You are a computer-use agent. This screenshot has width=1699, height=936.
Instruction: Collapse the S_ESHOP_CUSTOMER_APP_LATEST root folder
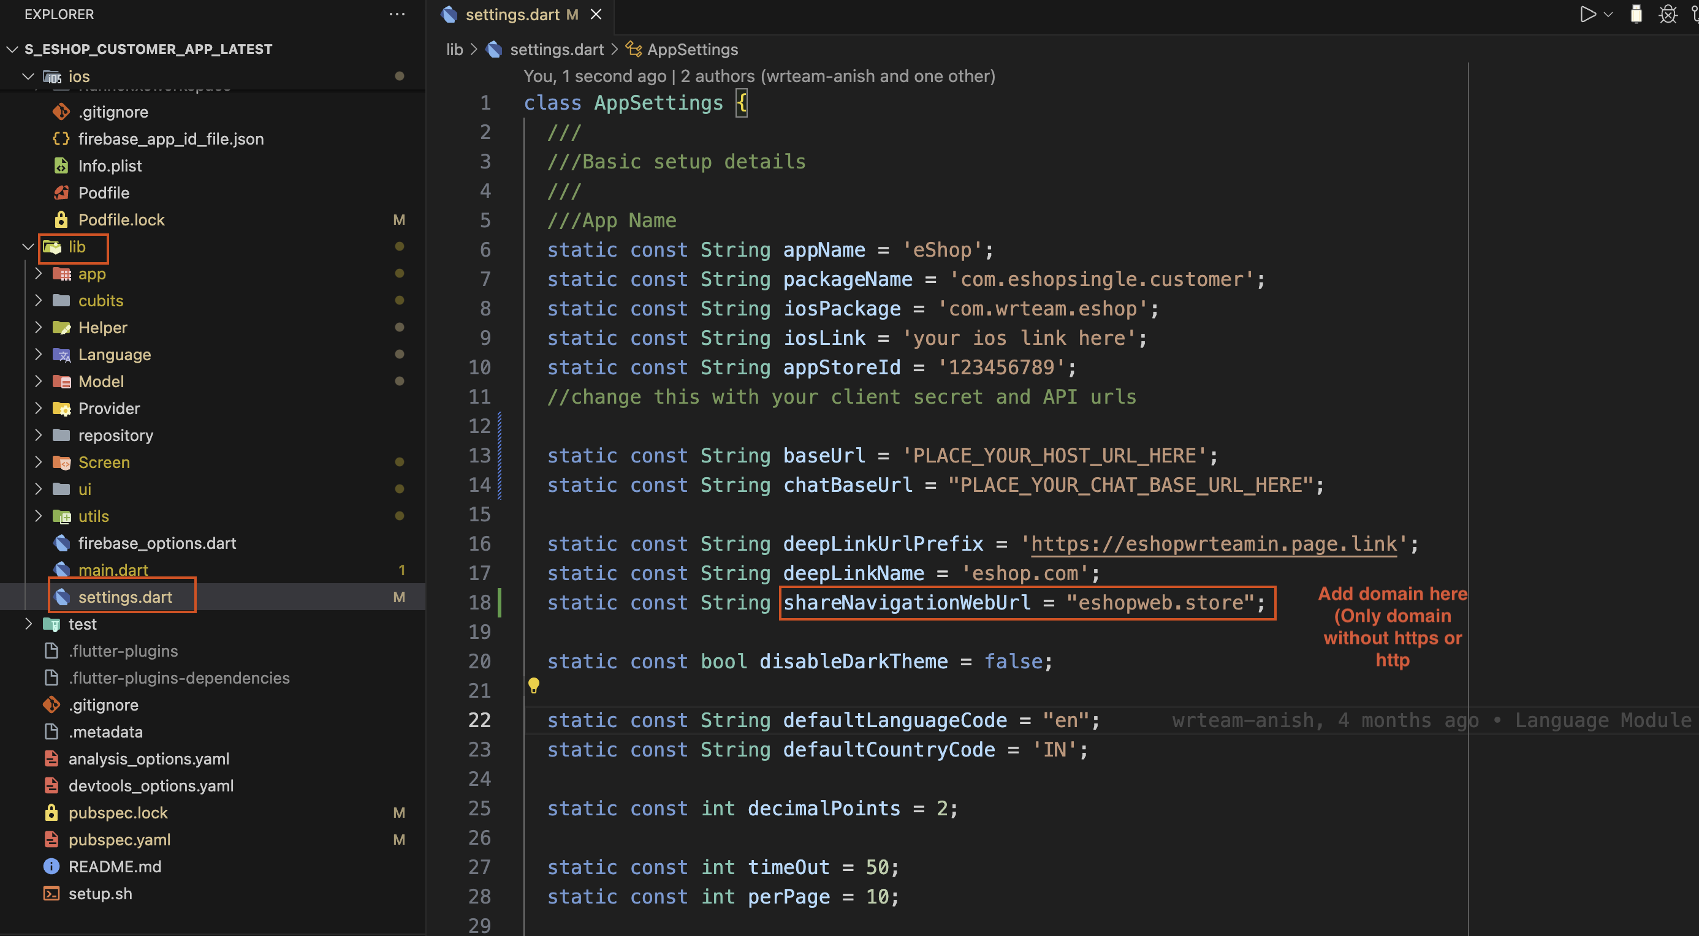click(12, 49)
